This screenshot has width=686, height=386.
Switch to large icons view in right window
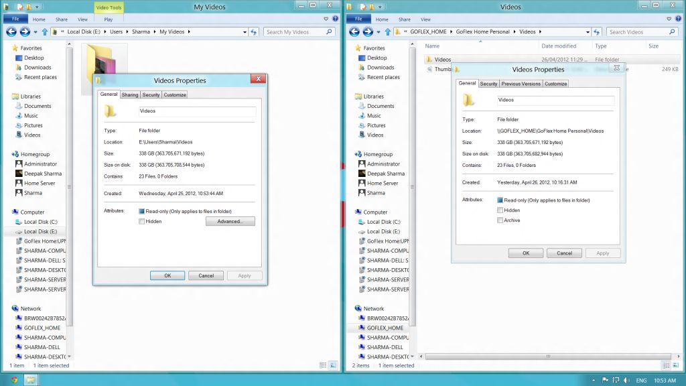click(x=674, y=365)
